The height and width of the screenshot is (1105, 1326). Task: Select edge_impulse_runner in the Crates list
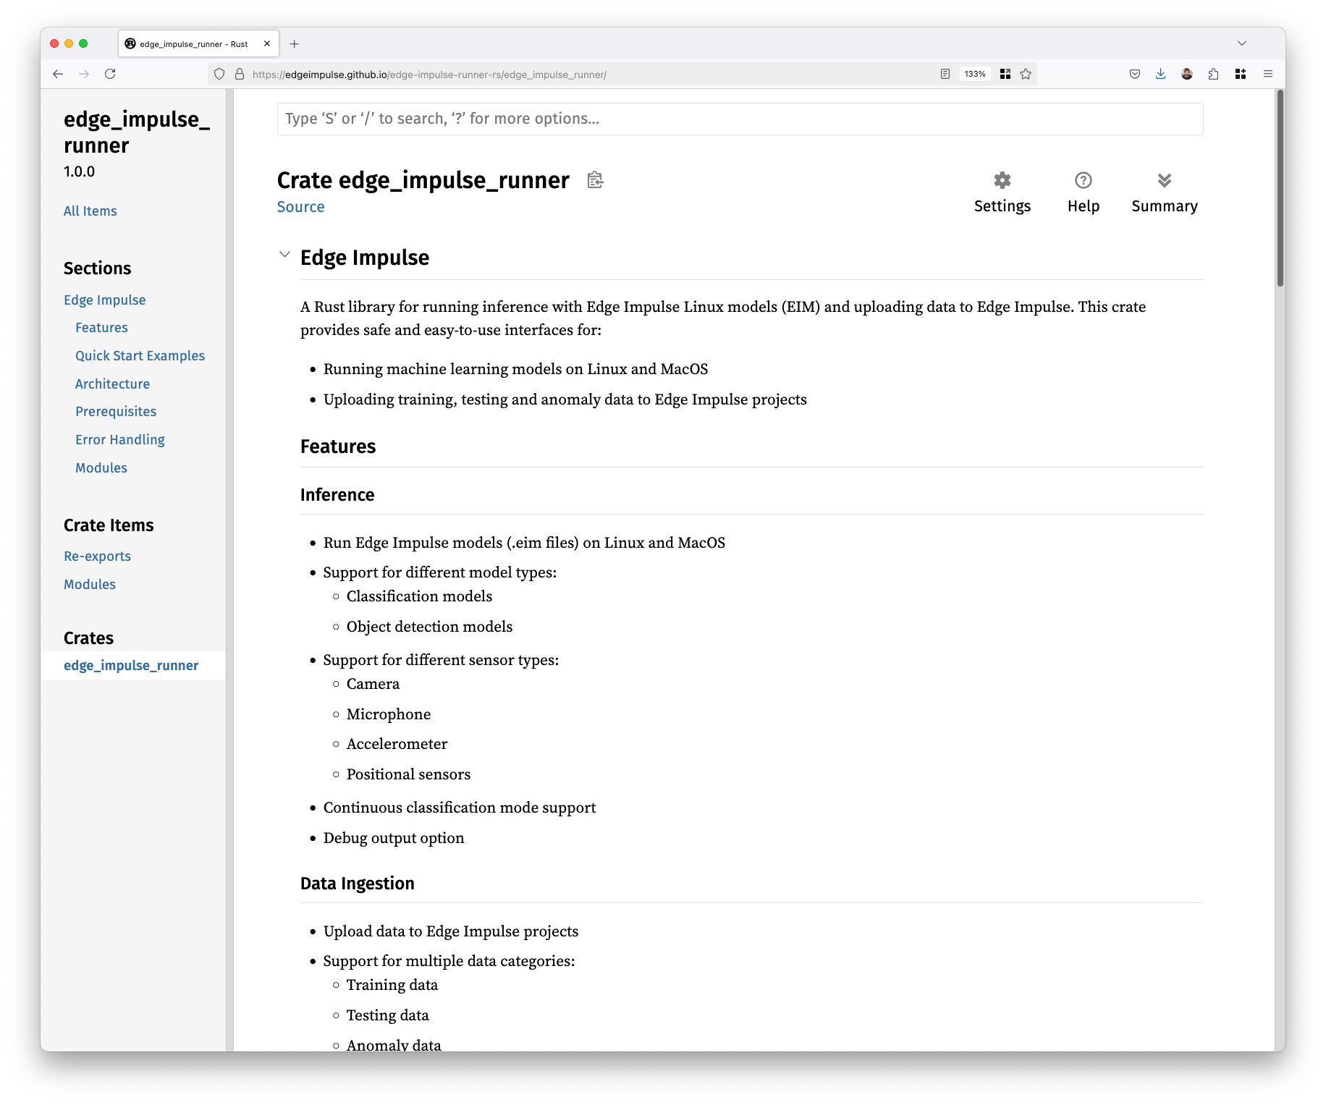(131, 666)
